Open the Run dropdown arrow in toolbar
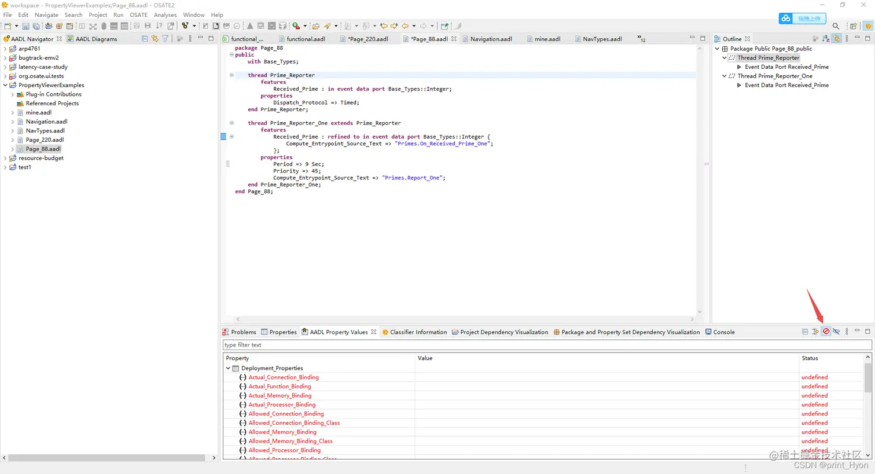Viewport: 875px width, 474px height. [305, 26]
